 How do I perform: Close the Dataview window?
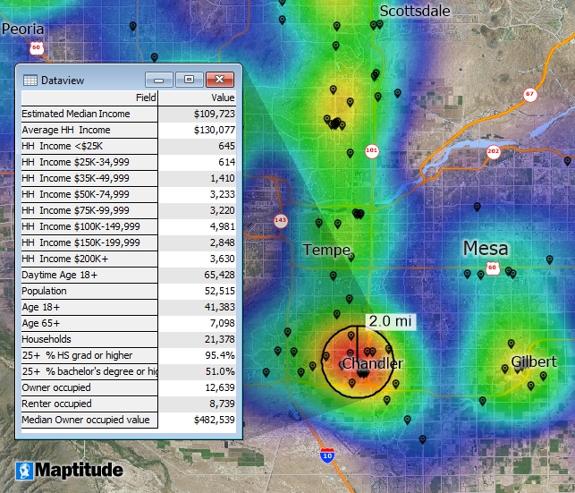(x=220, y=80)
